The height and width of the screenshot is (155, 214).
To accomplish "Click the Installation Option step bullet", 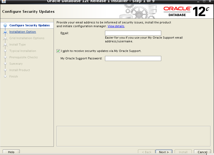I will coord(5,32).
